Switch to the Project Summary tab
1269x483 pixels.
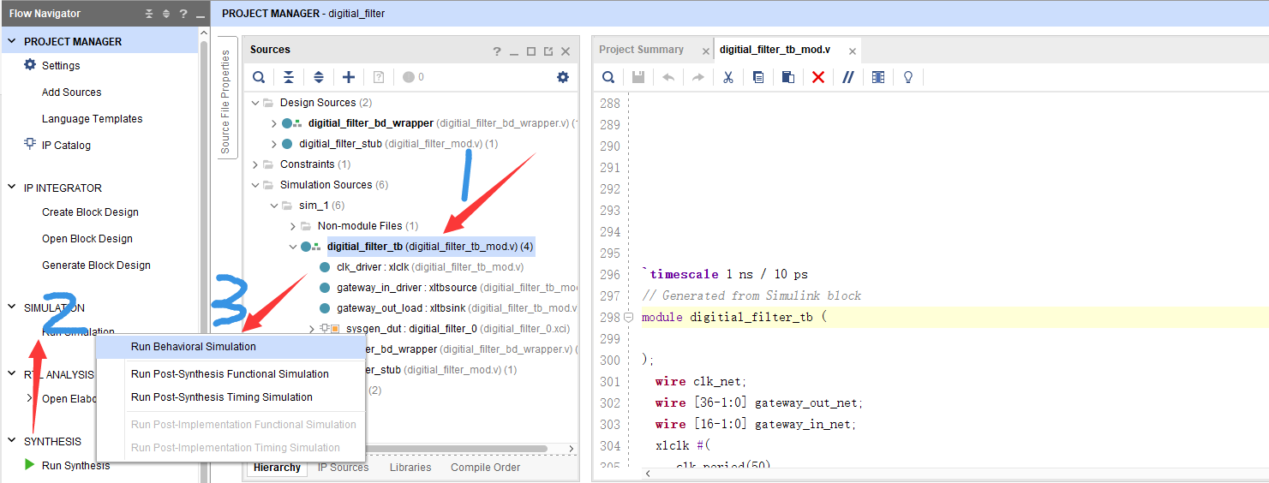(x=641, y=50)
